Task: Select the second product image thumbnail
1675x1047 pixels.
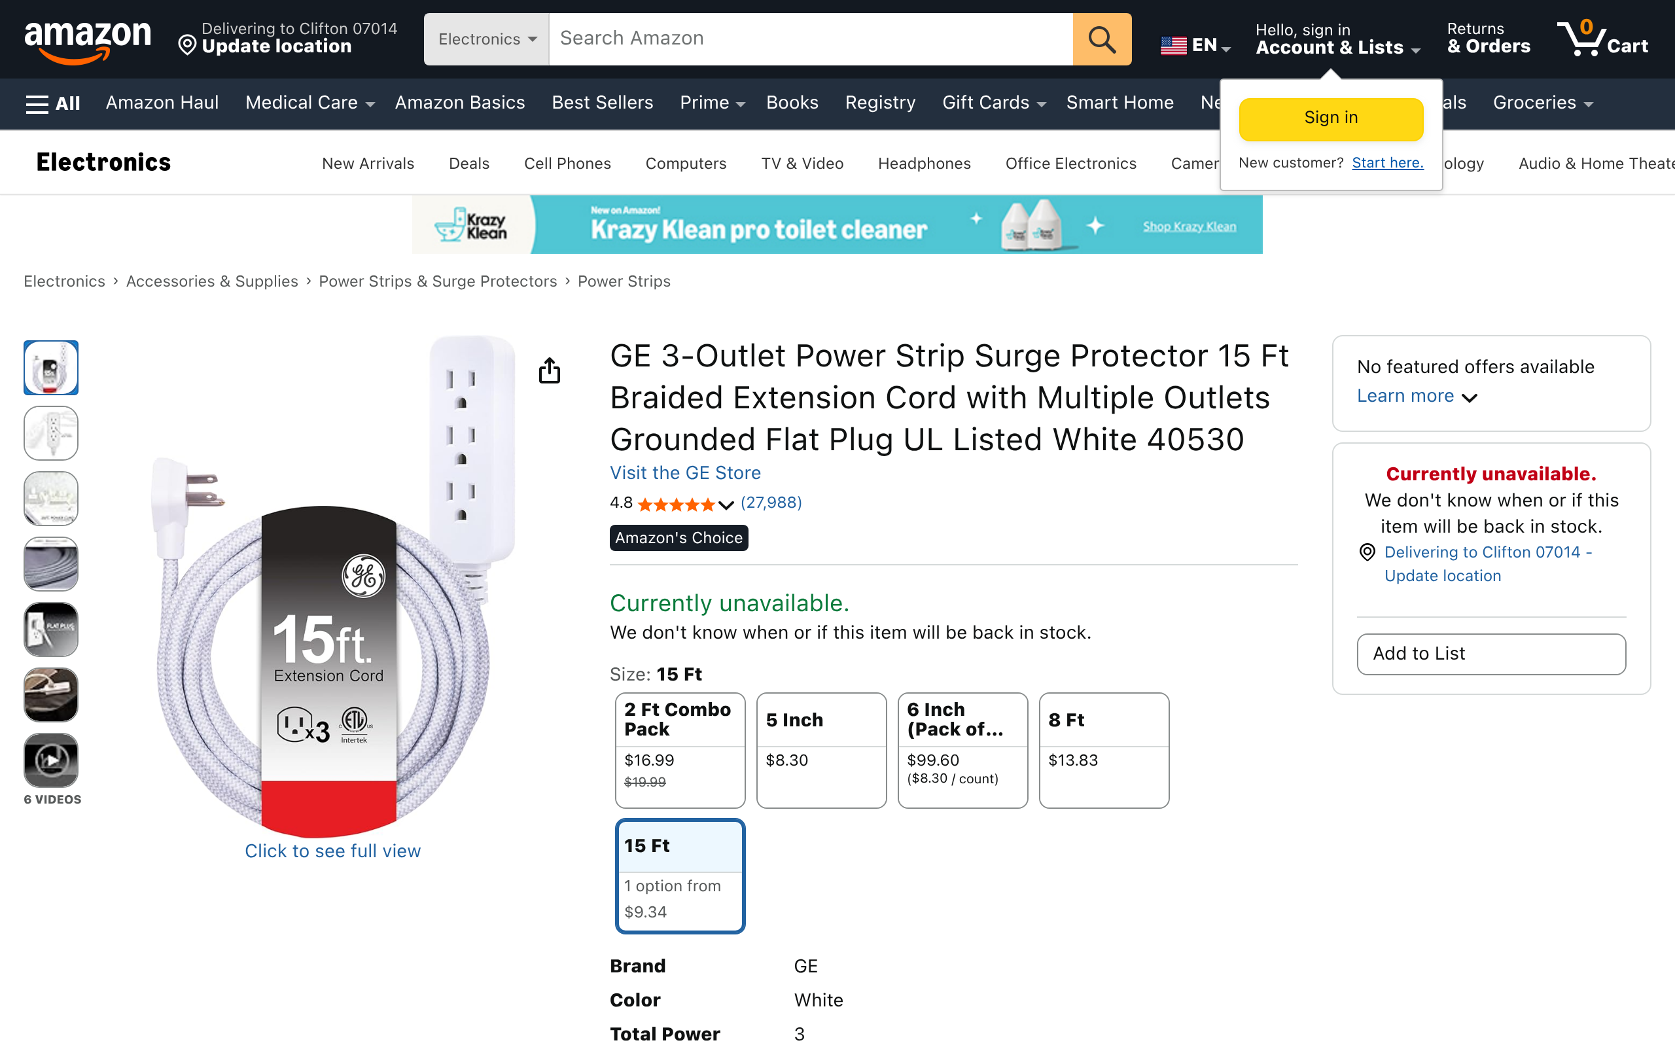Action: point(50,433)
